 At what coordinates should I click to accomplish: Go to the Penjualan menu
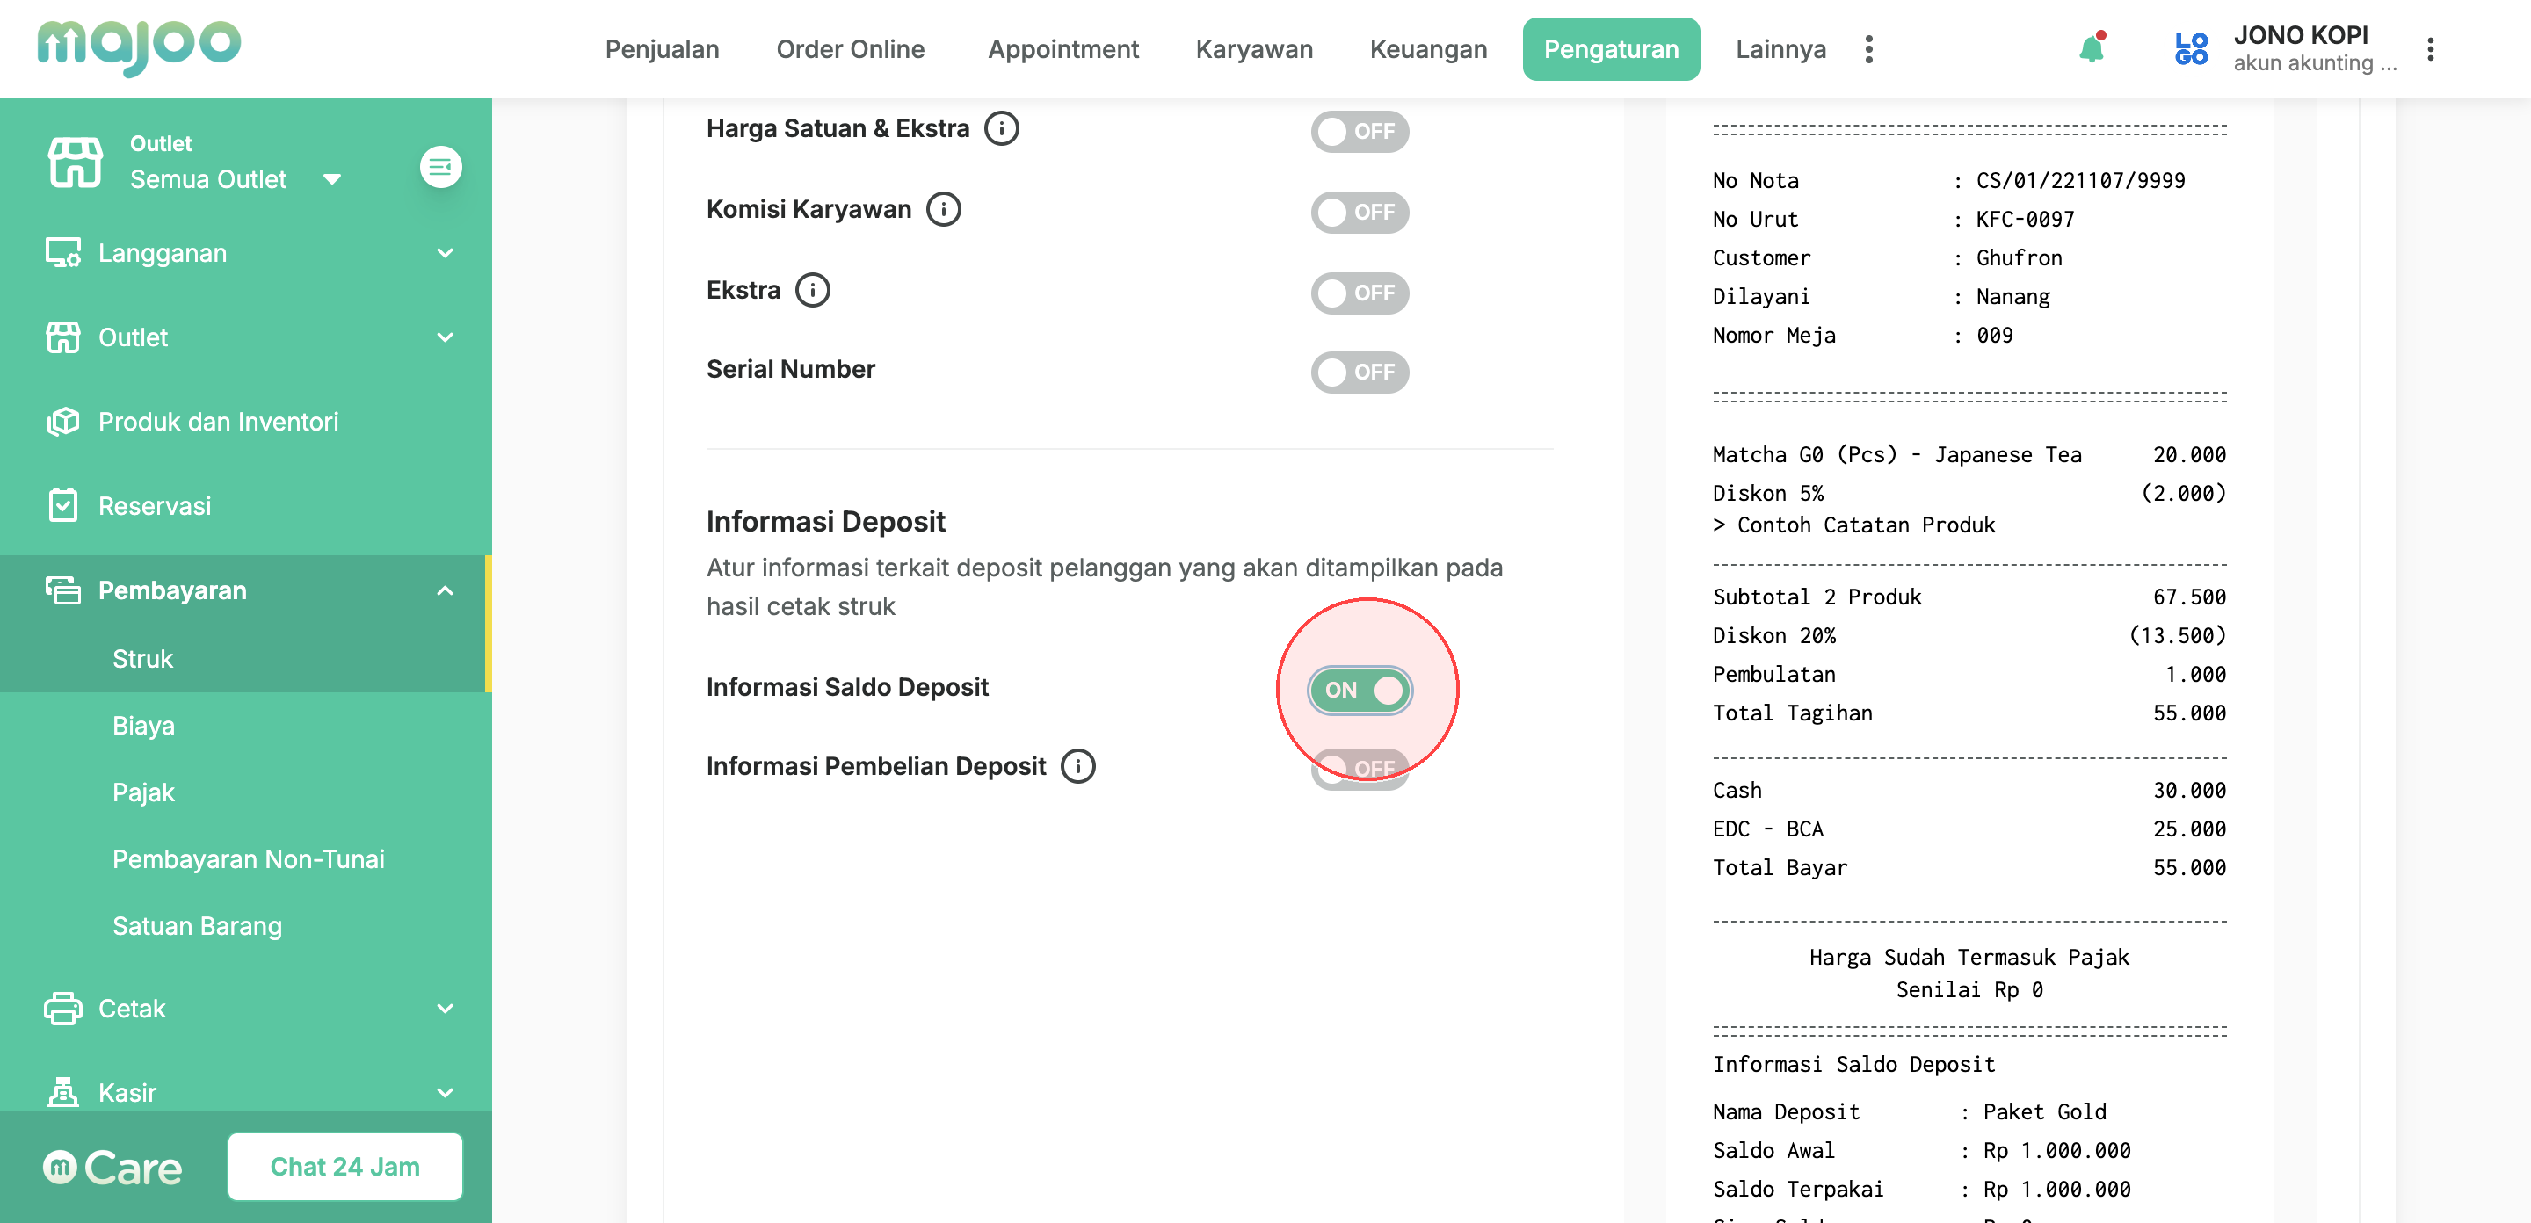coord(661,49)
